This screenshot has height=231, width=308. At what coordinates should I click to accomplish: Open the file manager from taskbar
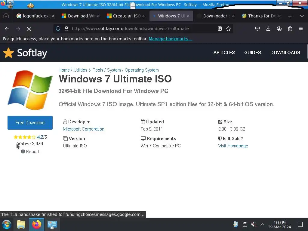point(21,224)
